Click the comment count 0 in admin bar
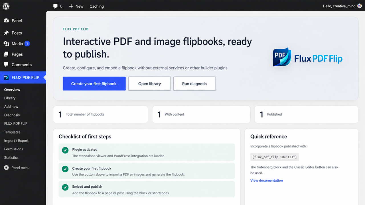Image resolution: width=365 pixels, height=205 pixels. tap(61, 6)
